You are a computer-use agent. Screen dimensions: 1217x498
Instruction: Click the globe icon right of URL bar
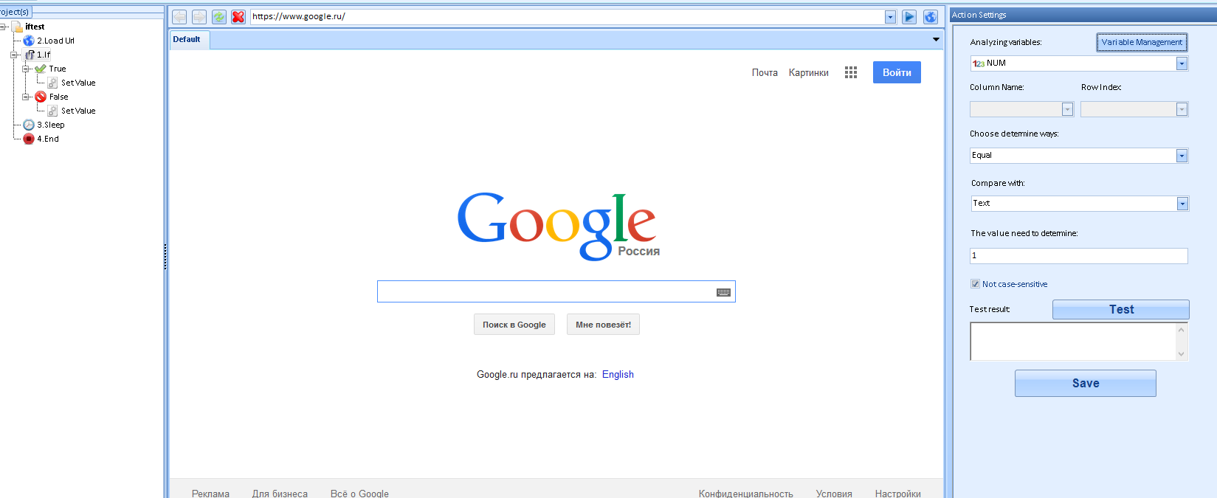point(931,17)
